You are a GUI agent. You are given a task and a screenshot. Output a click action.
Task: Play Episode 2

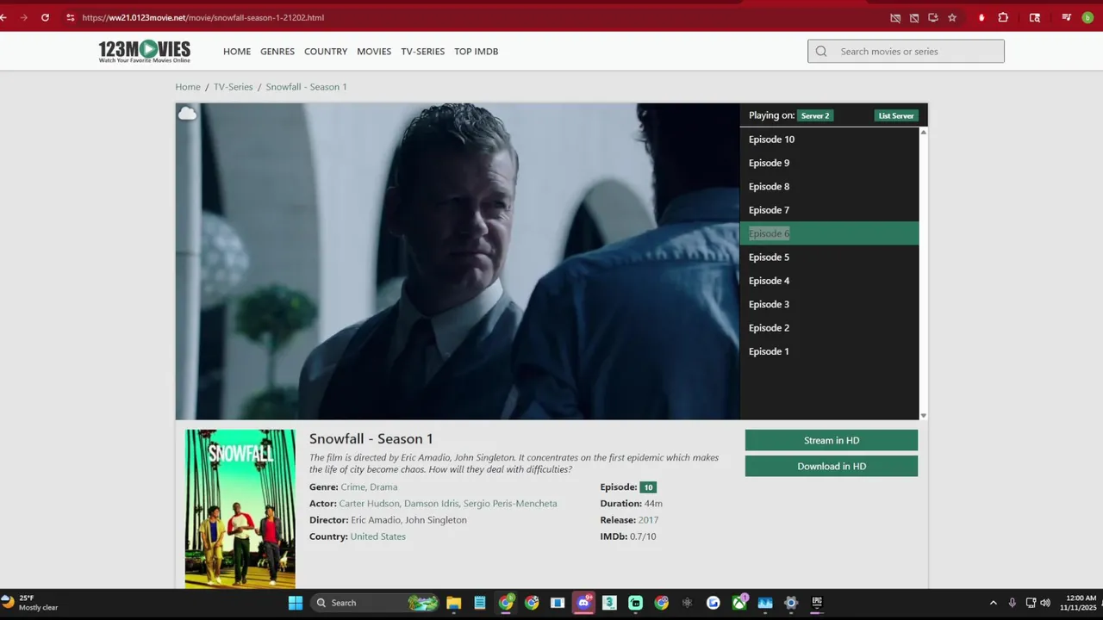tap(829, 328)
